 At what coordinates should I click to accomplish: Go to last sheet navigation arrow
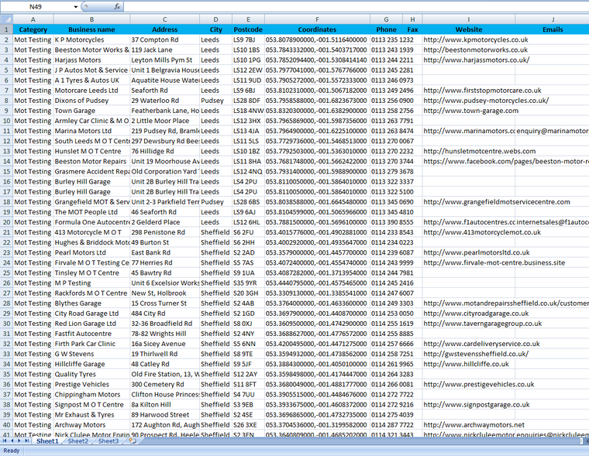click(26, 441)
